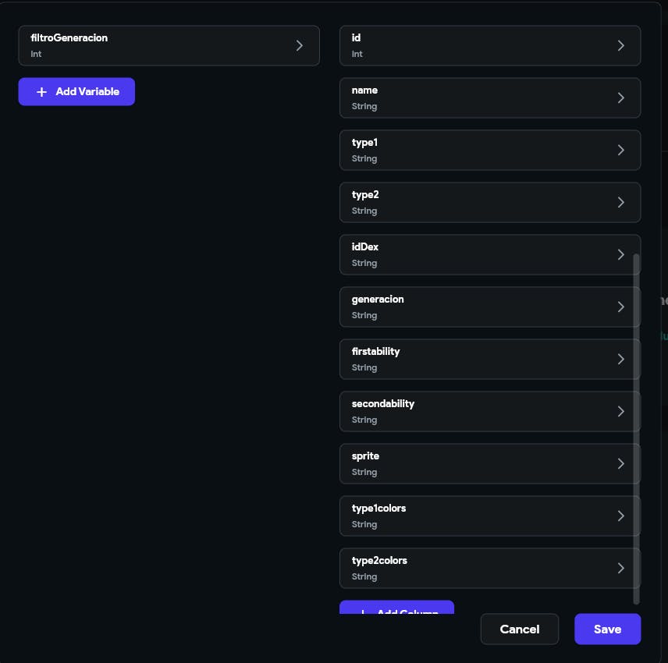Click the partially visible Add Column button
Screen dimensions: 668x663
coord(396,608)
